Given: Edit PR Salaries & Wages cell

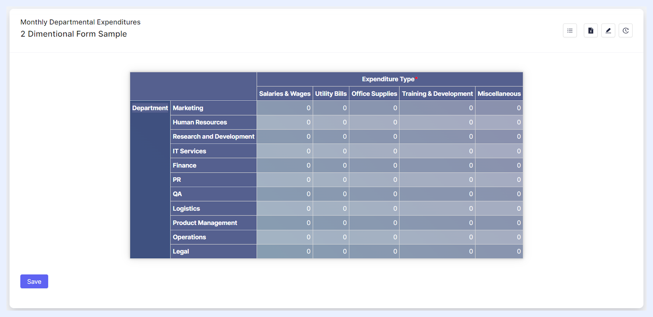Looking at the screenshot, I should pos(285,180).
